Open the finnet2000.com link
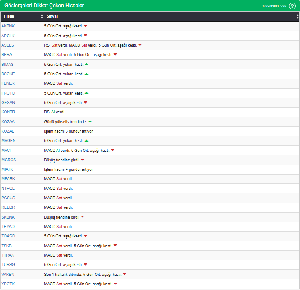Screen dimensions: 300x290 [274, 6]
